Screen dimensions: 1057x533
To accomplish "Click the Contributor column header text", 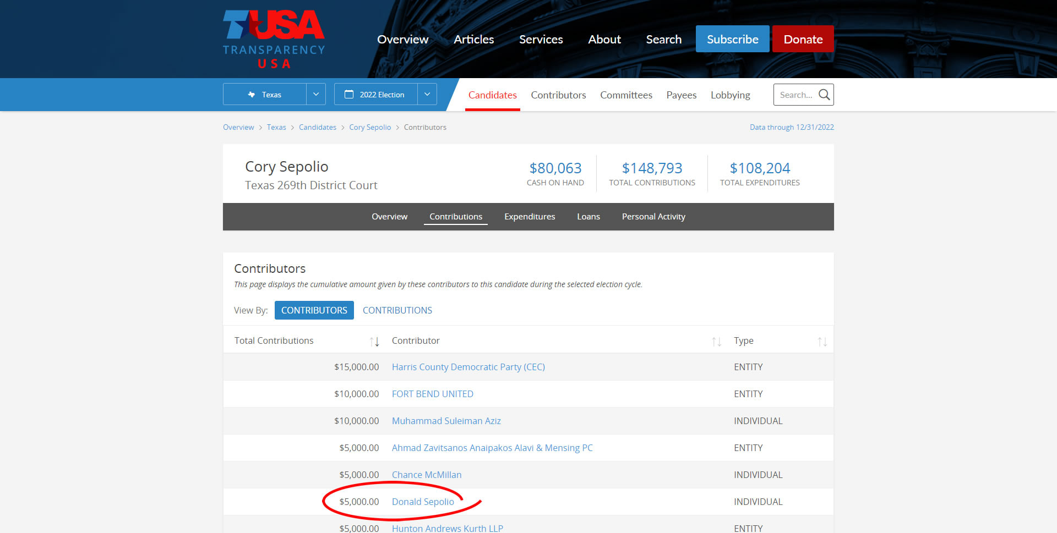I will (416, 340).
